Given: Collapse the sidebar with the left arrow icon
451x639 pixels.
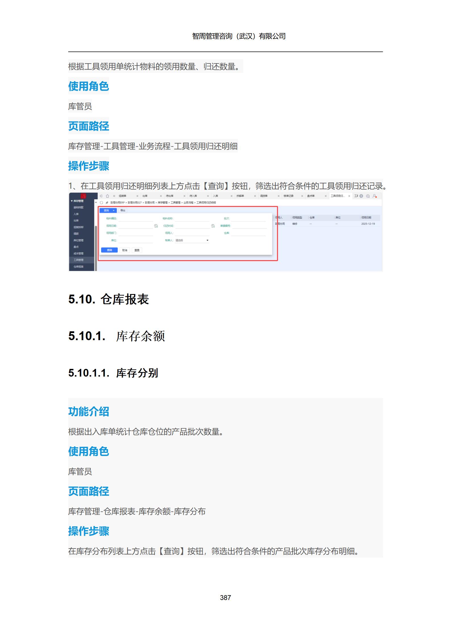Looking at the screenshot, I should [101, 196].
